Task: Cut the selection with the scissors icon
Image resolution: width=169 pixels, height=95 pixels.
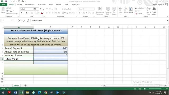Action: pyautogui.click(x=8, y=8)
